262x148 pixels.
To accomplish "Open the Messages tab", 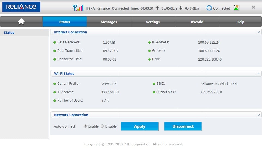I will tap(109, 22).
